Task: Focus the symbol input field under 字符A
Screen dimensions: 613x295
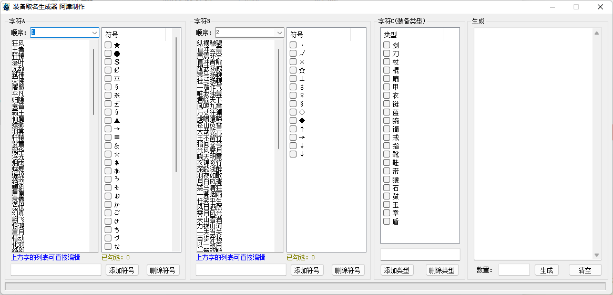Action: click(x=56, y=270)
